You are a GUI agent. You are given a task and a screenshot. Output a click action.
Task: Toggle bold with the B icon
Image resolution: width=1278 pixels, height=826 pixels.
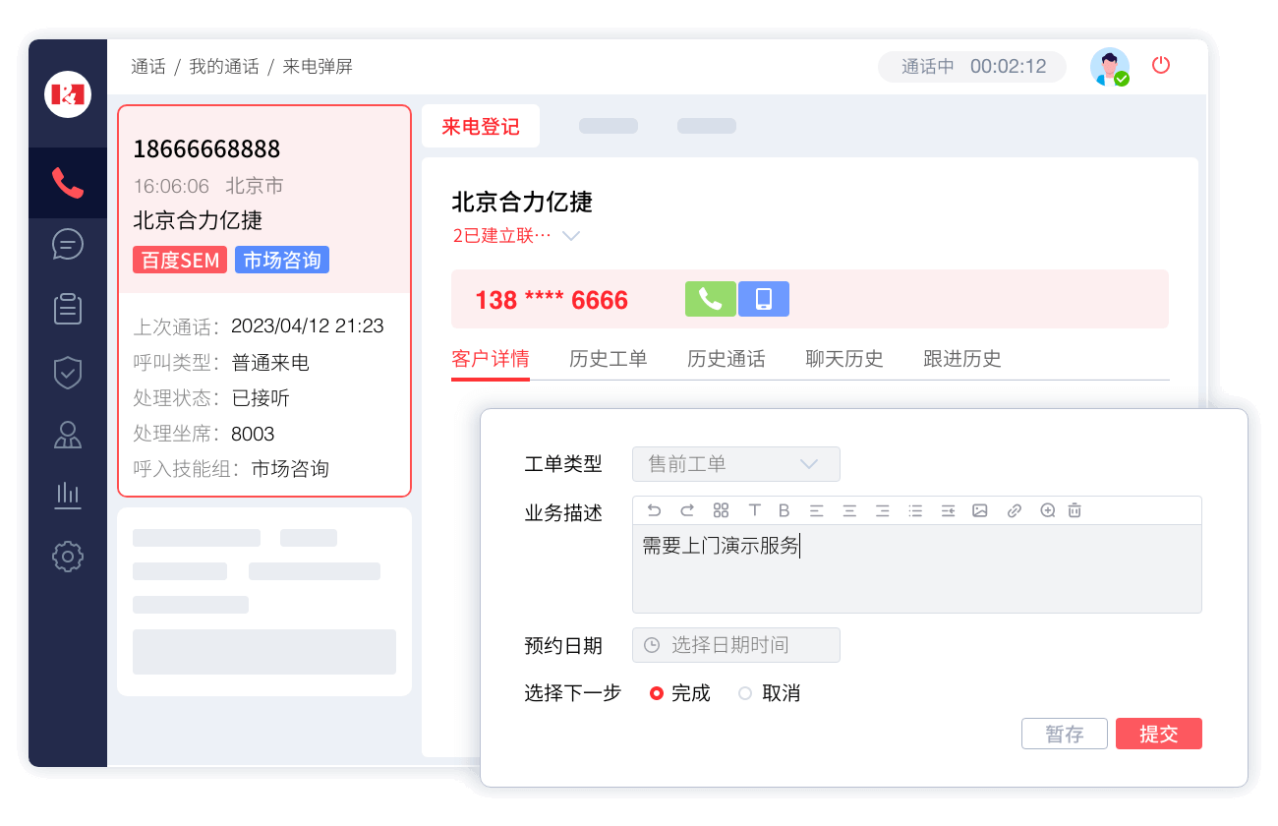(784, 510)
